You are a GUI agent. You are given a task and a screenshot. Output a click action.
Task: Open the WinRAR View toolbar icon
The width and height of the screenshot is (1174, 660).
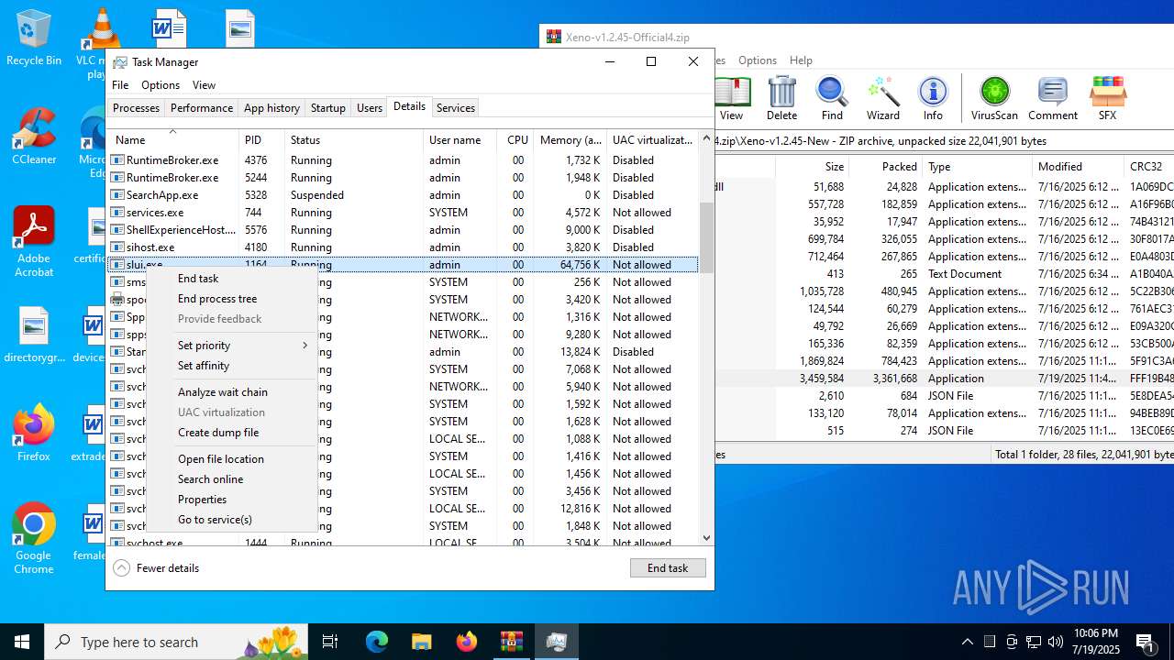coord(732,98)
